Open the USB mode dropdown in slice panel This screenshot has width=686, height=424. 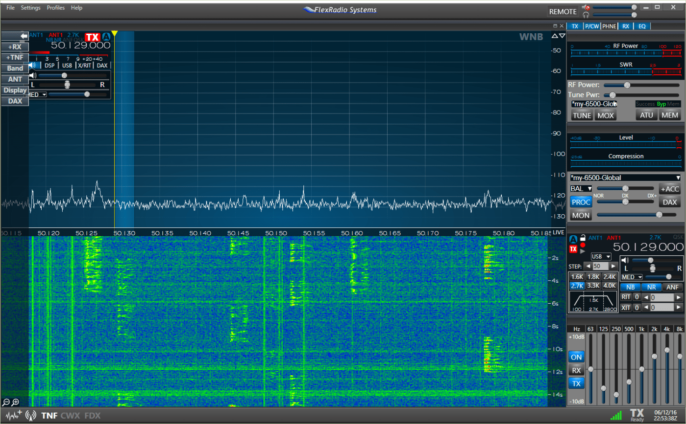[601, 257]
